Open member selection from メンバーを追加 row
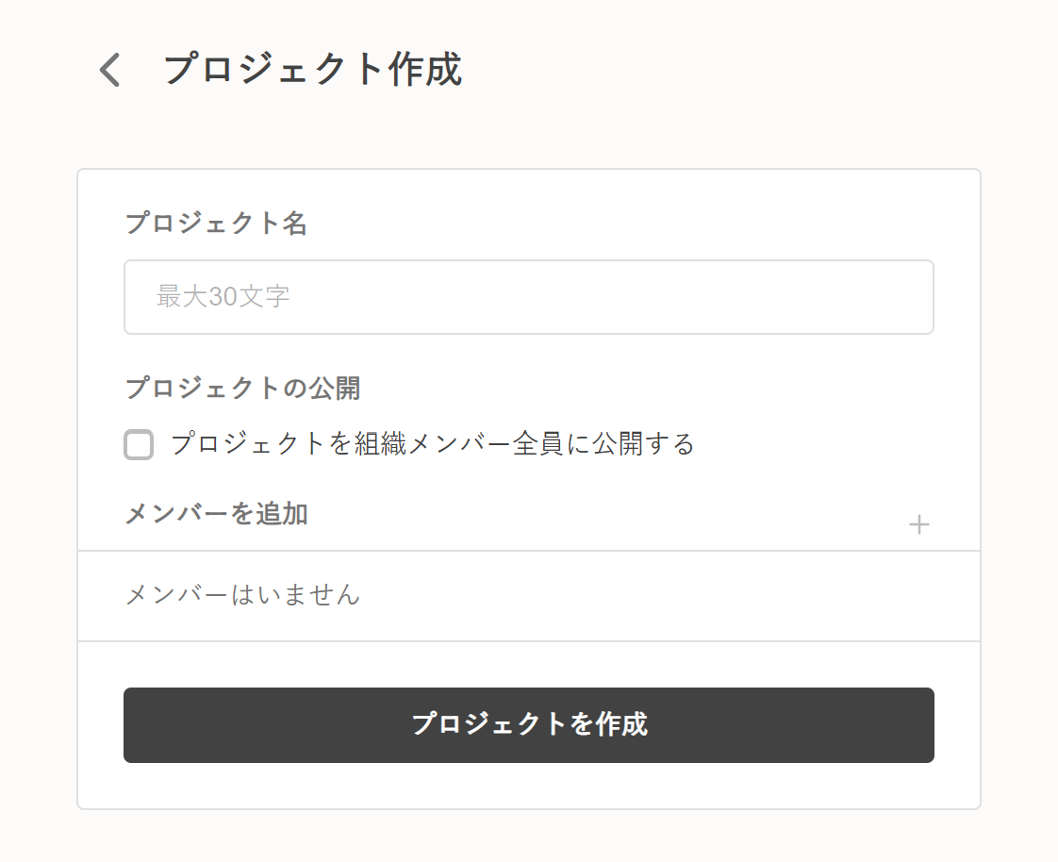This screenshot has width=1058, height=862. (x=919, y=524)
